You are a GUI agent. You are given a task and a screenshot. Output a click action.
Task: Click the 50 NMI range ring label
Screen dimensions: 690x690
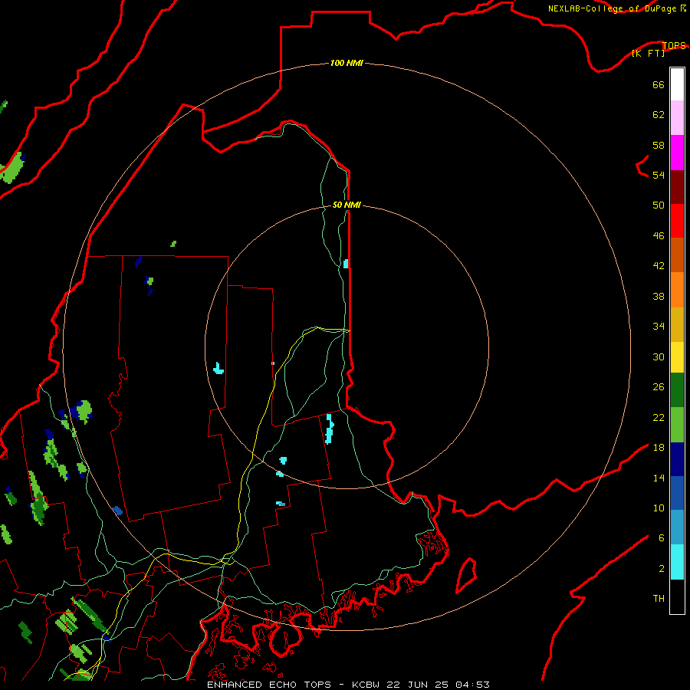[347, 205]
